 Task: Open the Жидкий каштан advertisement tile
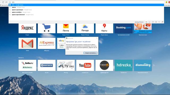coord(143,28)
